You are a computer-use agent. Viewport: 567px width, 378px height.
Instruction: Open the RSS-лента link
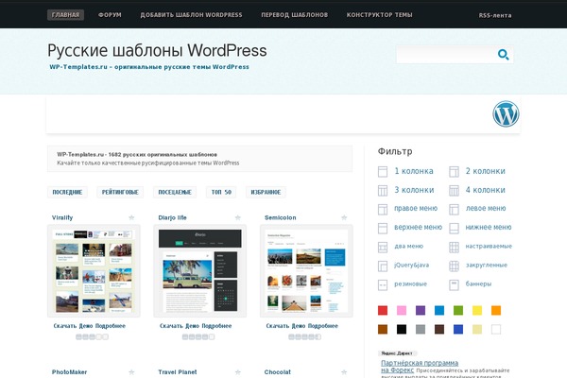[x=495, y=15]
